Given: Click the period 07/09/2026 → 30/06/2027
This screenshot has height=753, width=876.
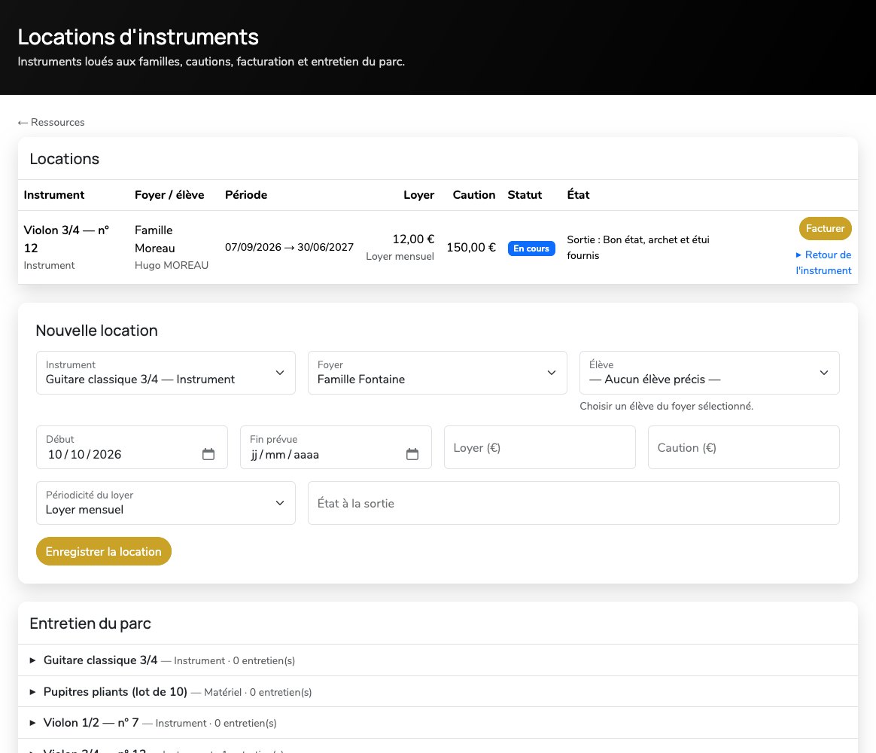Looking at the screenshot, I should (x=290, y=247).
